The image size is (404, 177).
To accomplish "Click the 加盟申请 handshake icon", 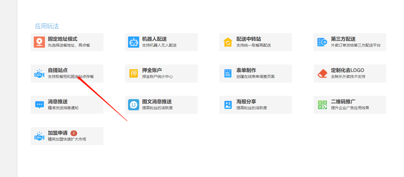I will 40,136.
